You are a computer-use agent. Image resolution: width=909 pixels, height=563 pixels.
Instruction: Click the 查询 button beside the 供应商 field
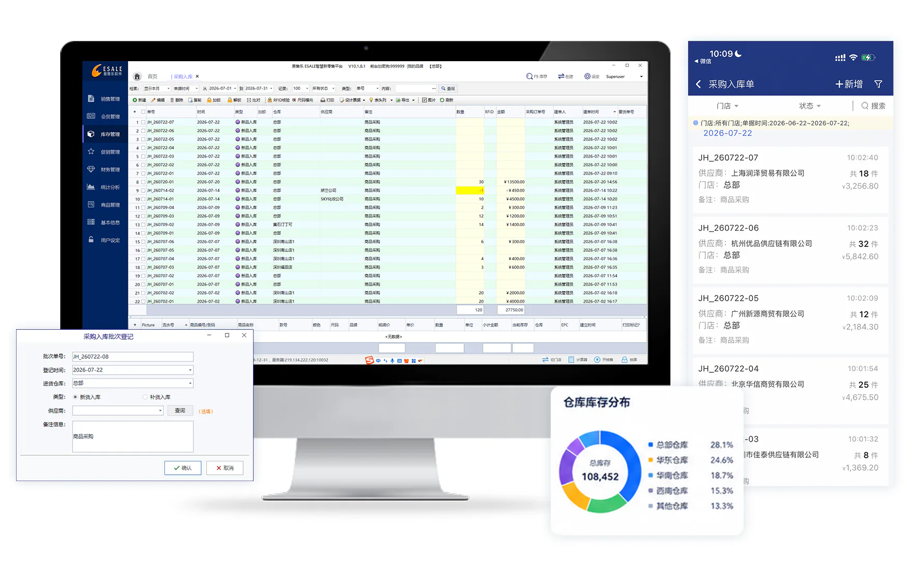(180, 411)
